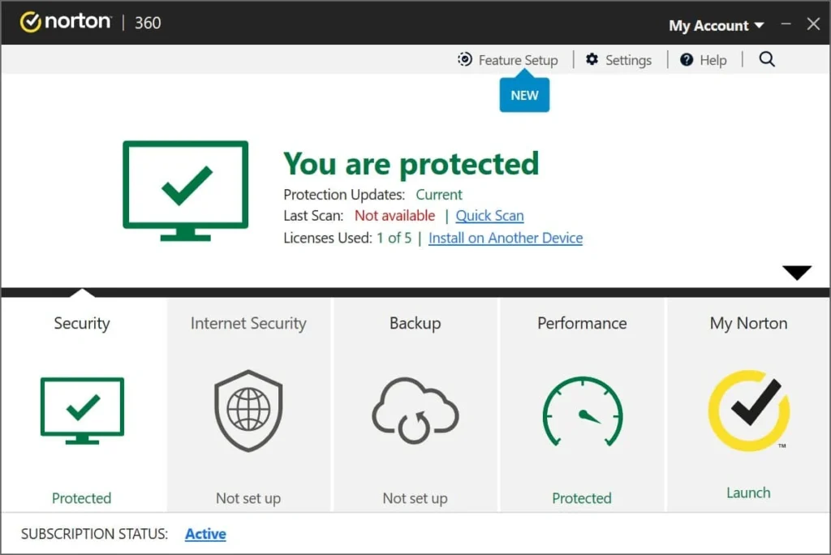The width and height of the screenshot is (831, 555).
Task: Click the Security monitor checkmark icon
Action: [x=82, y=410]
